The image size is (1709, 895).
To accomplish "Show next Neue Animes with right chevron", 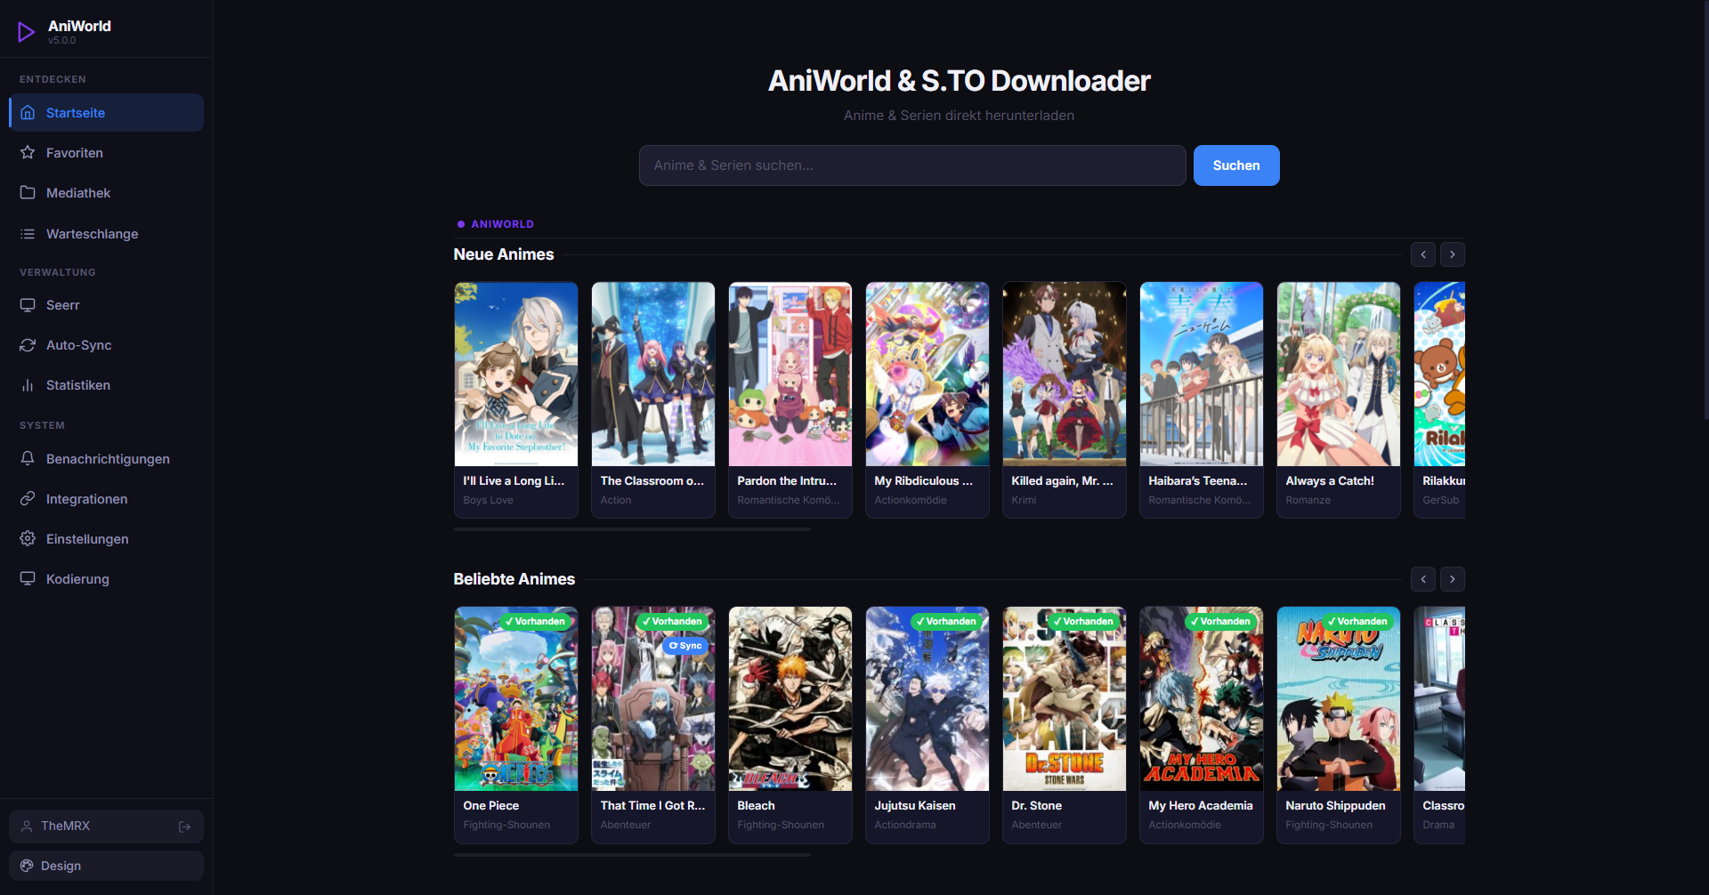I will [1453, 254].
